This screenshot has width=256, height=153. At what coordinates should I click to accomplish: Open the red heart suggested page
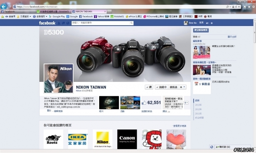pos(176,139)
